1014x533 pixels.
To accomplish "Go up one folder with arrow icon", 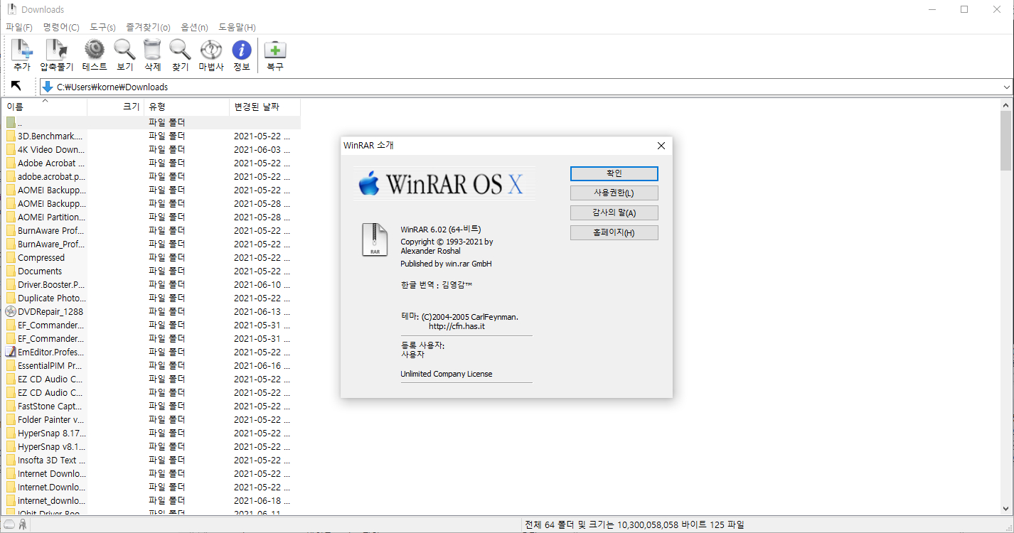I will [x=16, y=86].
